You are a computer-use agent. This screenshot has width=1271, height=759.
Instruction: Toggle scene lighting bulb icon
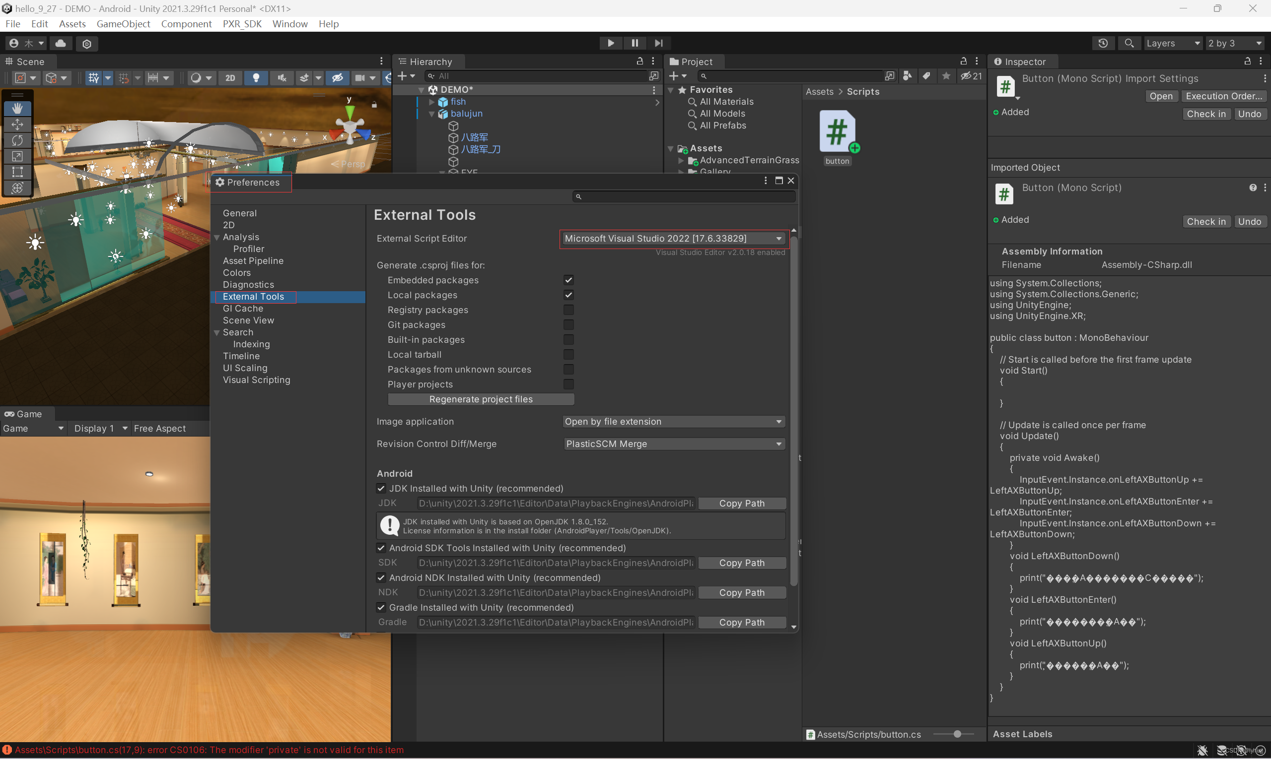point(256,78)
